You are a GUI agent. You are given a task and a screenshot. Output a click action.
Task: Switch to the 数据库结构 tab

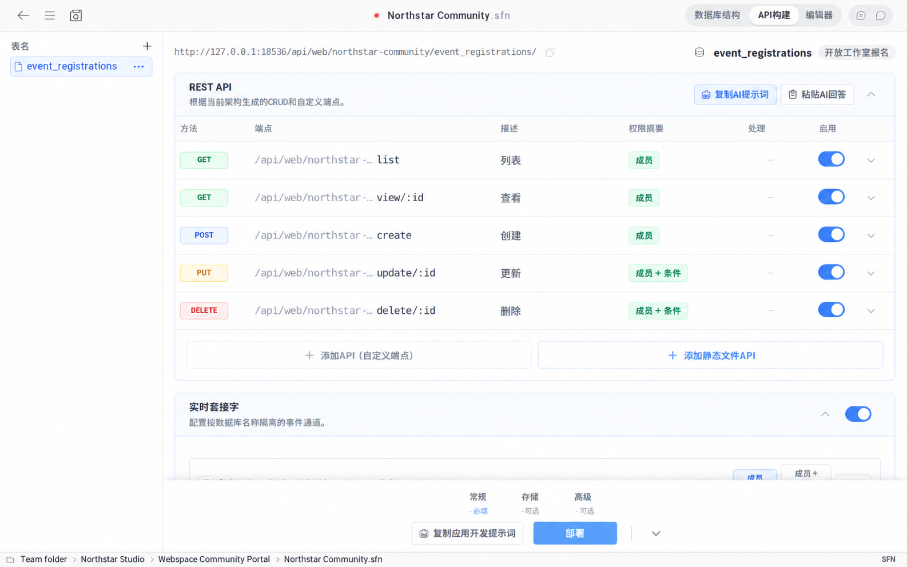point(717,15)
